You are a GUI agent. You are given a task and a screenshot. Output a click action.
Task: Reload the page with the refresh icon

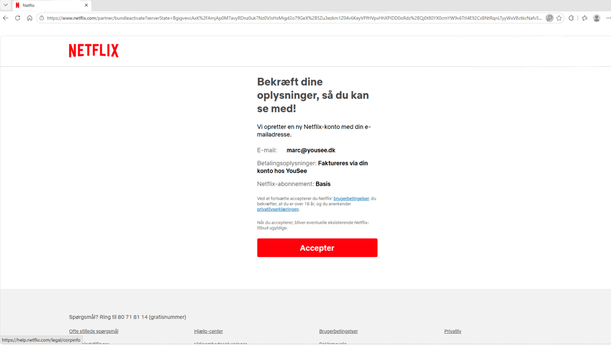click(17, 18)
